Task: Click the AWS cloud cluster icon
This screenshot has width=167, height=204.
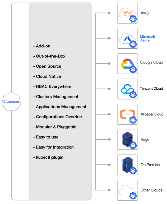Action: click(127, 13)
